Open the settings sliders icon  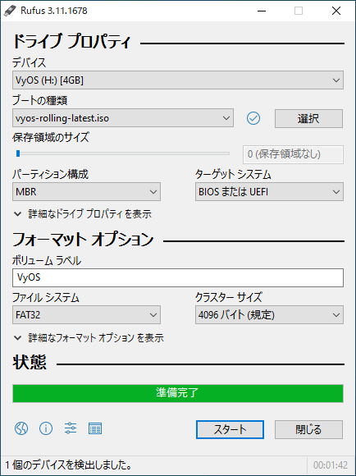pyautogui.click(x=71, y=428)
